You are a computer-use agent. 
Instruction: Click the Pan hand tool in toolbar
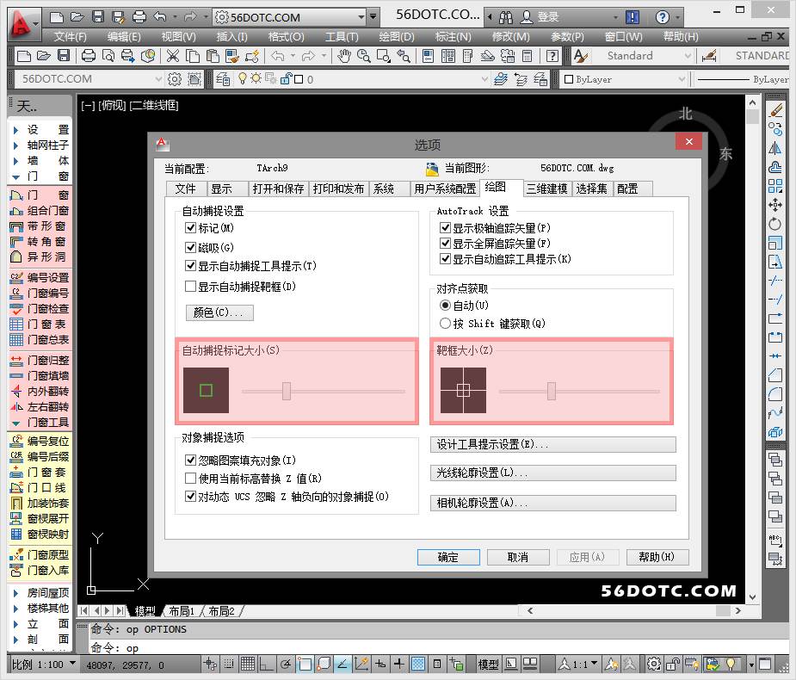point(344,56)
